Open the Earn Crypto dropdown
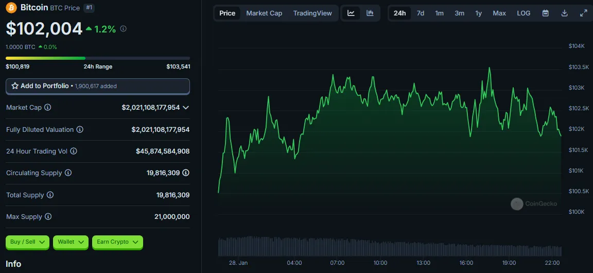Viewport: 593px width, 273px height. pos(117,242)
